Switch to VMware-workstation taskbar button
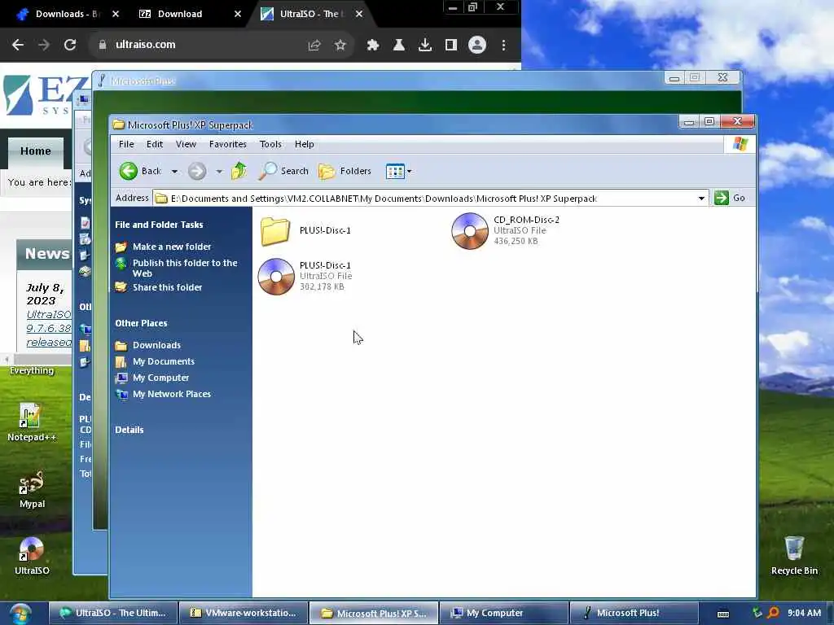This screenshot has width=834, height=625. pyautogui.click(x=244, y=613)
